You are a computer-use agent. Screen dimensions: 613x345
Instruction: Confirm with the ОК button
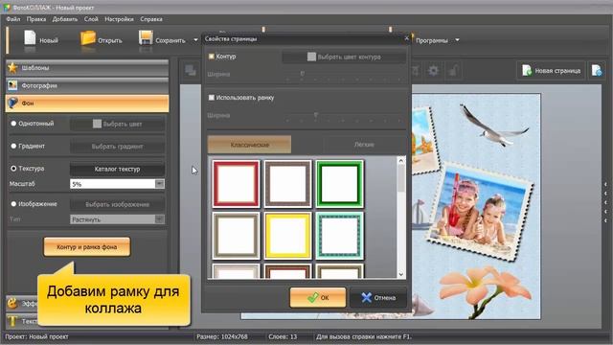pos(318,298)
